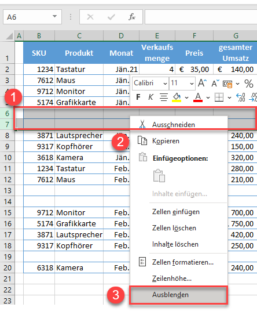Choose Kopieren from the context menu
The image size is (257, 311).
(179, 141)
